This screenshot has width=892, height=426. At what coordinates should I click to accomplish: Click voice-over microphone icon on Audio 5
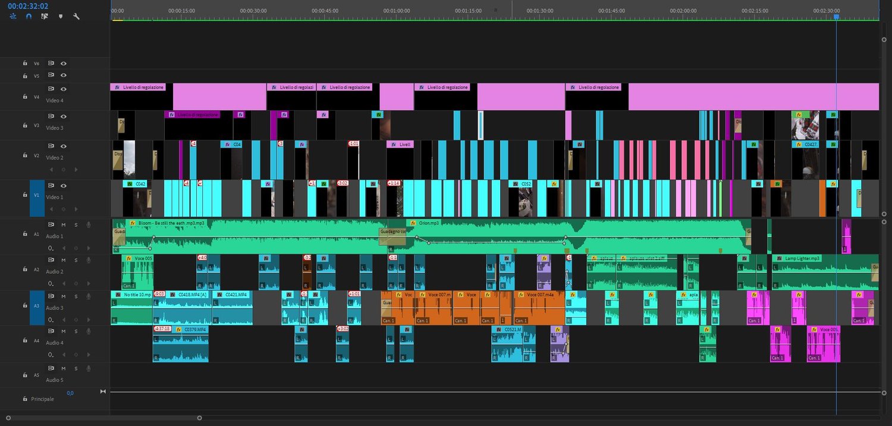[89, 368]
